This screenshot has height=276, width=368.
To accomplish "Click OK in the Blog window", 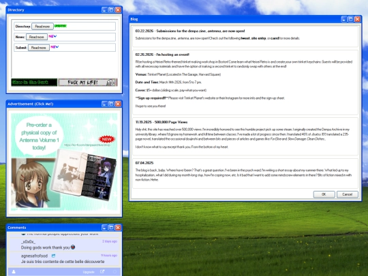I will 324,194.
